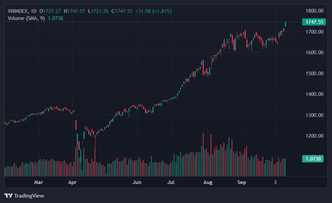332x203 pixels.
Task: Click the 1500.00 price scale label
Action: click(x=314, y=74)
